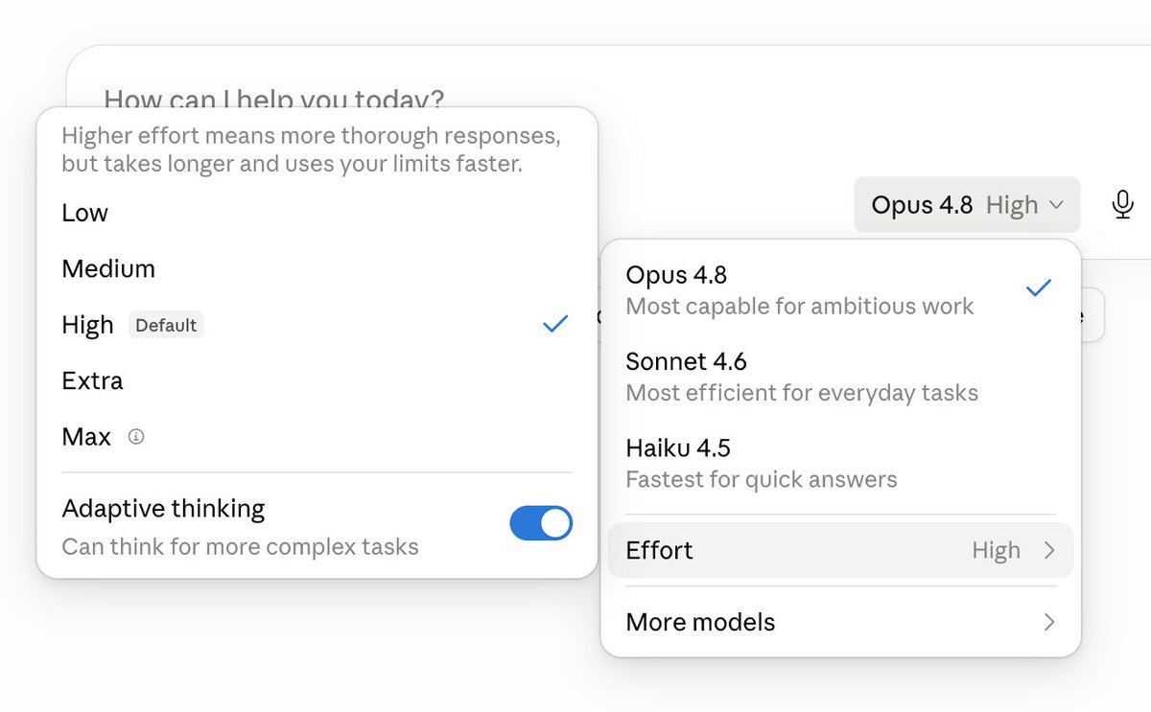
Task: Click the microphone voice input icon
Action: coord(1123,204)
